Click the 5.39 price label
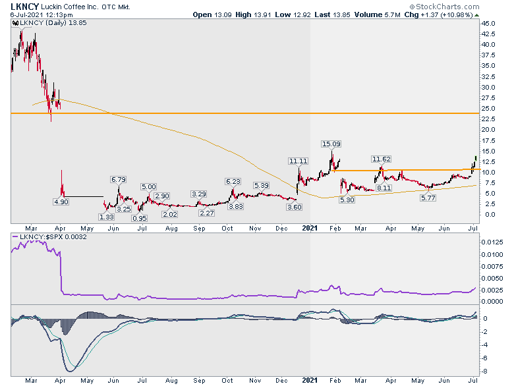 tap(261, 186)
